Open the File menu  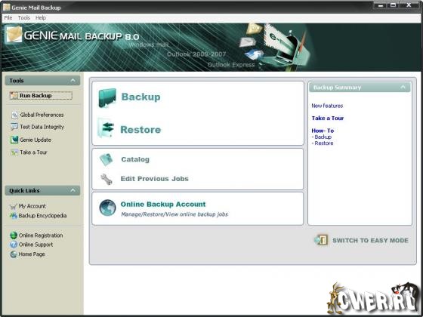point(8,18)
